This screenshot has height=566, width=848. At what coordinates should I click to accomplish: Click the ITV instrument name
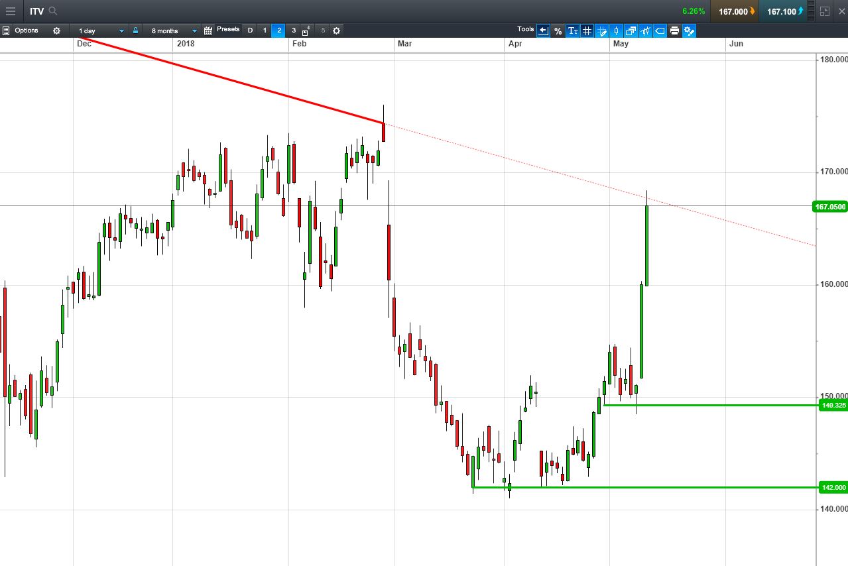coord(36,11)
